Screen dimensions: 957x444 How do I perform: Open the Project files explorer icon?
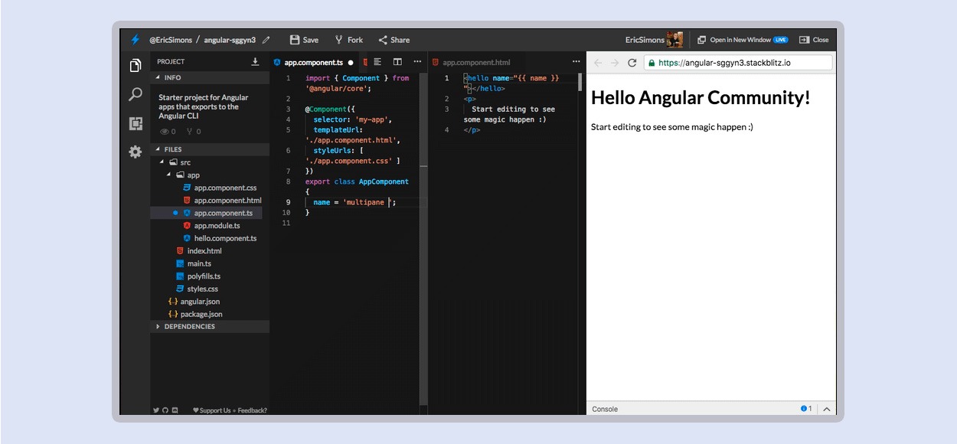[x=136, y=66]
